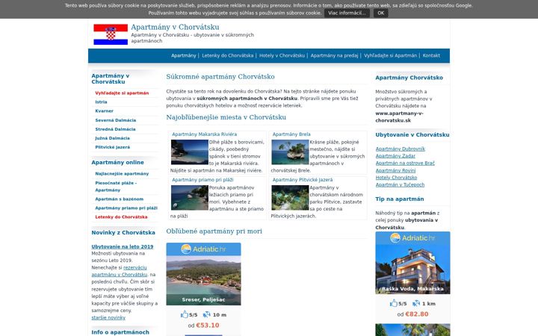Open staršie novinky link

coord(108,318)
